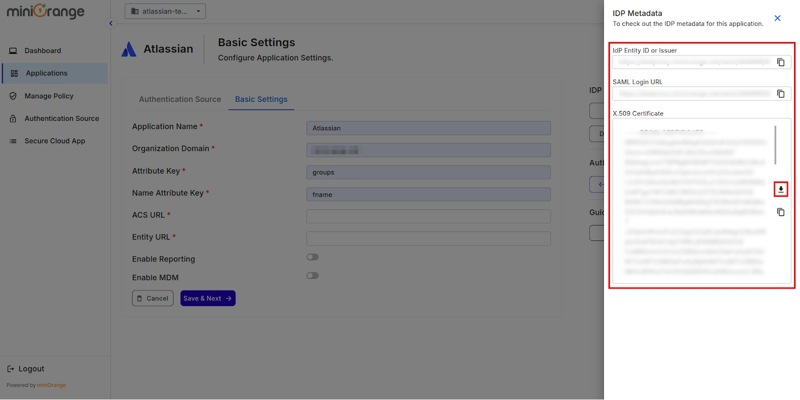This screenshot has height=400, width=800.
Task: Log out using the Logout link
Action: pyautogui.click(x=25, y=369)
